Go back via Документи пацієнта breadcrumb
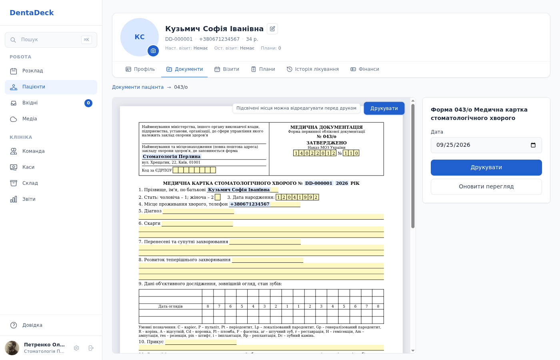 point(138,87)
